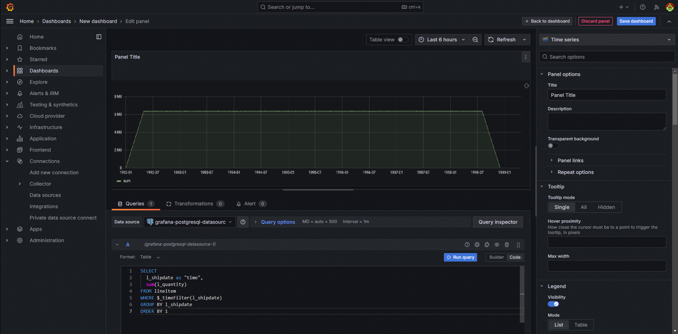Viewport: 678px width, 334px height.
Task: Select List legend mode
Action: (559, 325)
